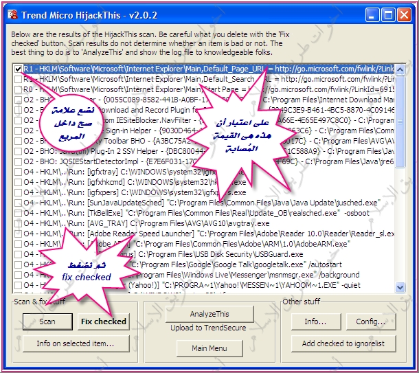This screenshot has width=419, height=373.
Task: Click the results list scroll up arrow
Action: click(400, 70)
